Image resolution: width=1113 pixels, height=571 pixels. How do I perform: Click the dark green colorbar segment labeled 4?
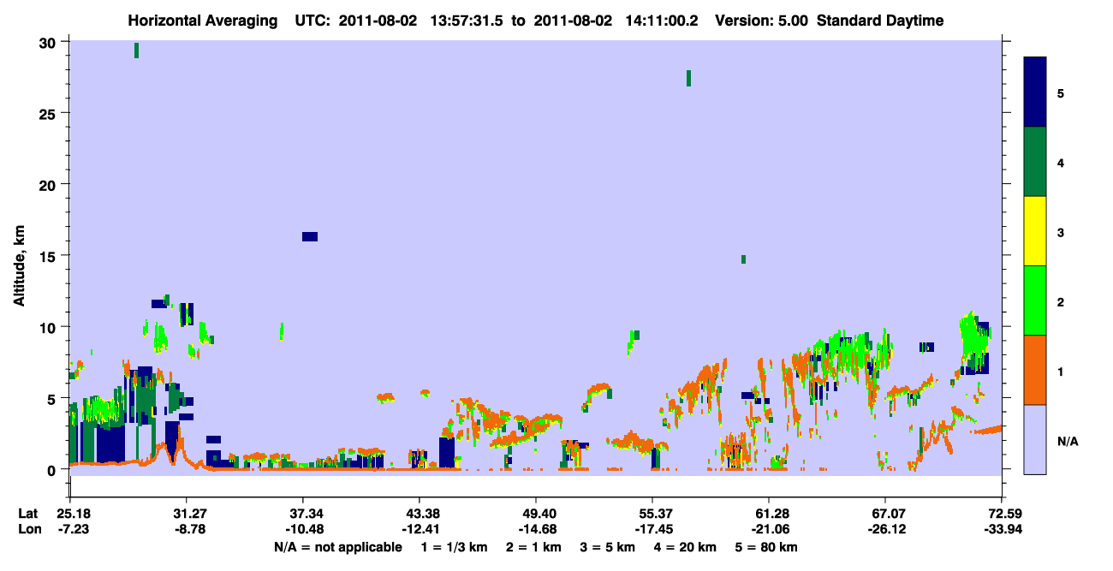(1035, 162)
